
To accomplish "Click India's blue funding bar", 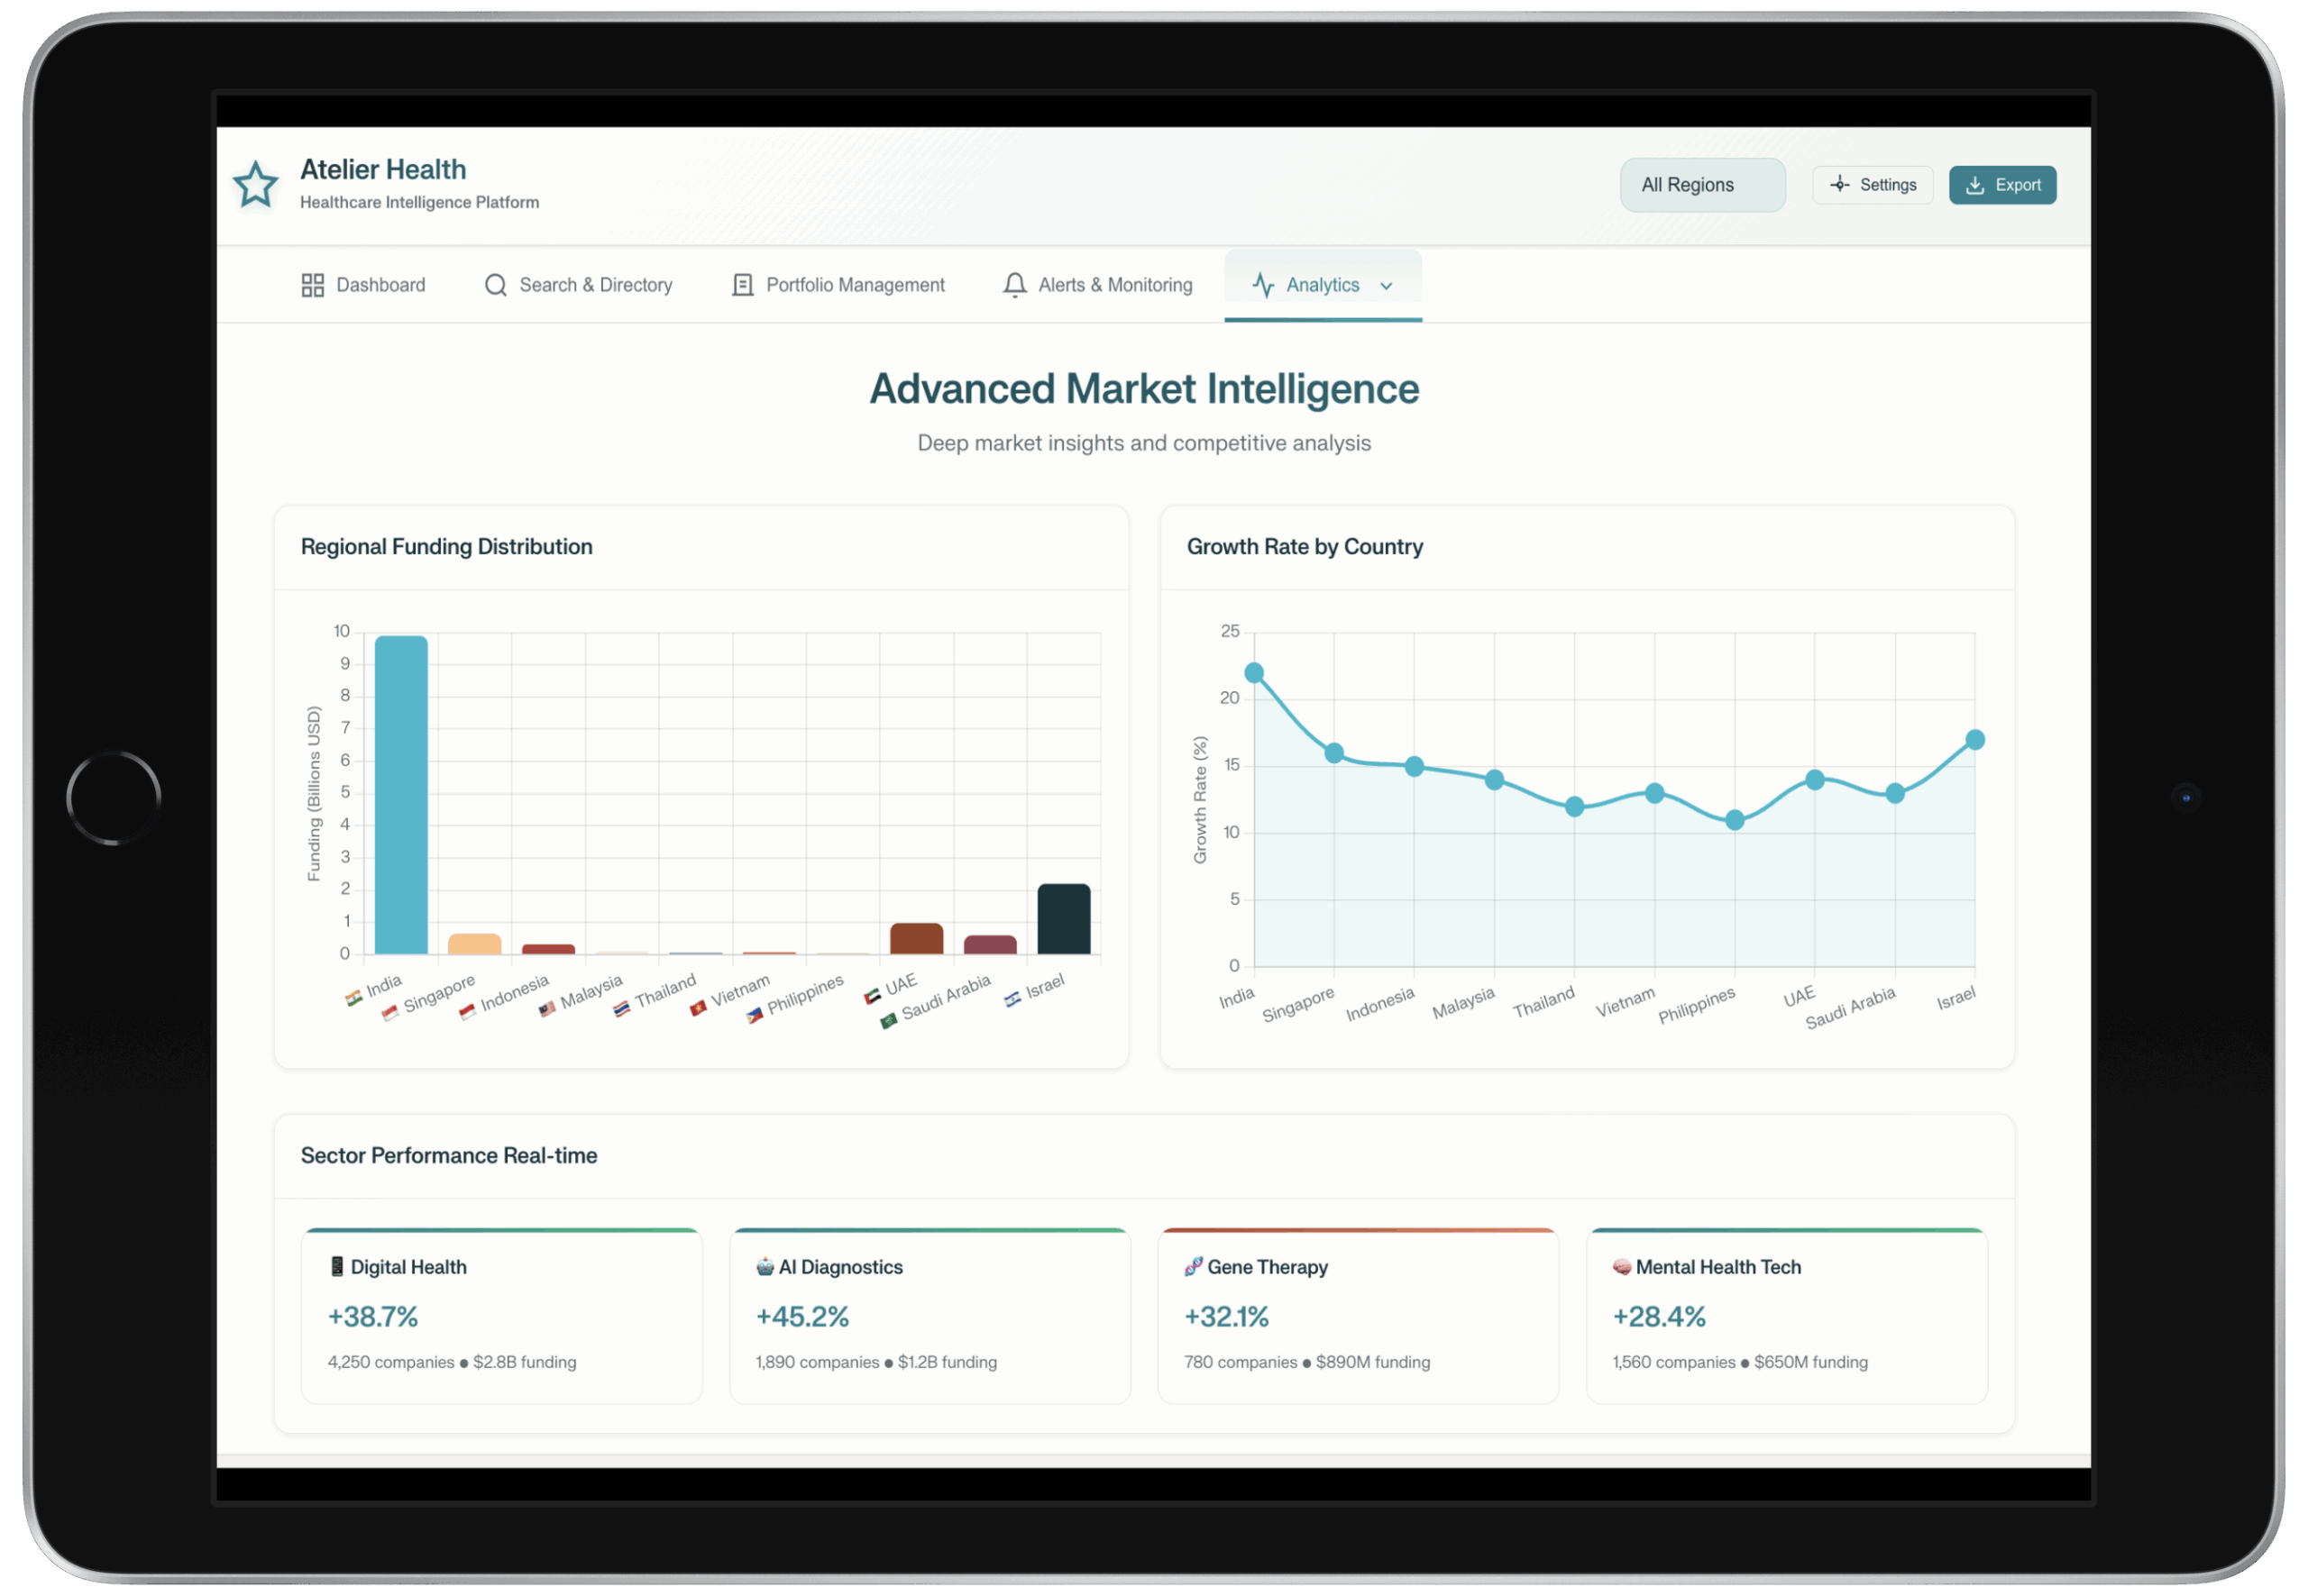I will pos(400,795).
